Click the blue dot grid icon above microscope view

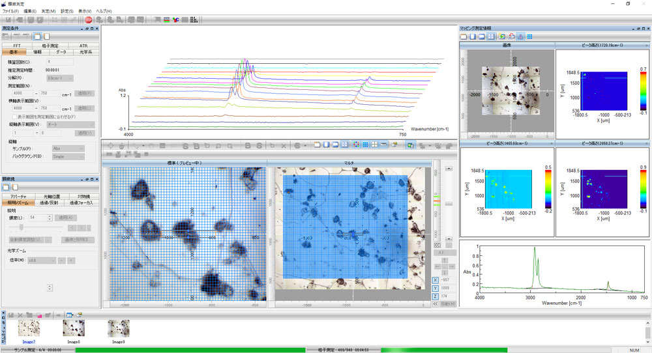point(365,144)
